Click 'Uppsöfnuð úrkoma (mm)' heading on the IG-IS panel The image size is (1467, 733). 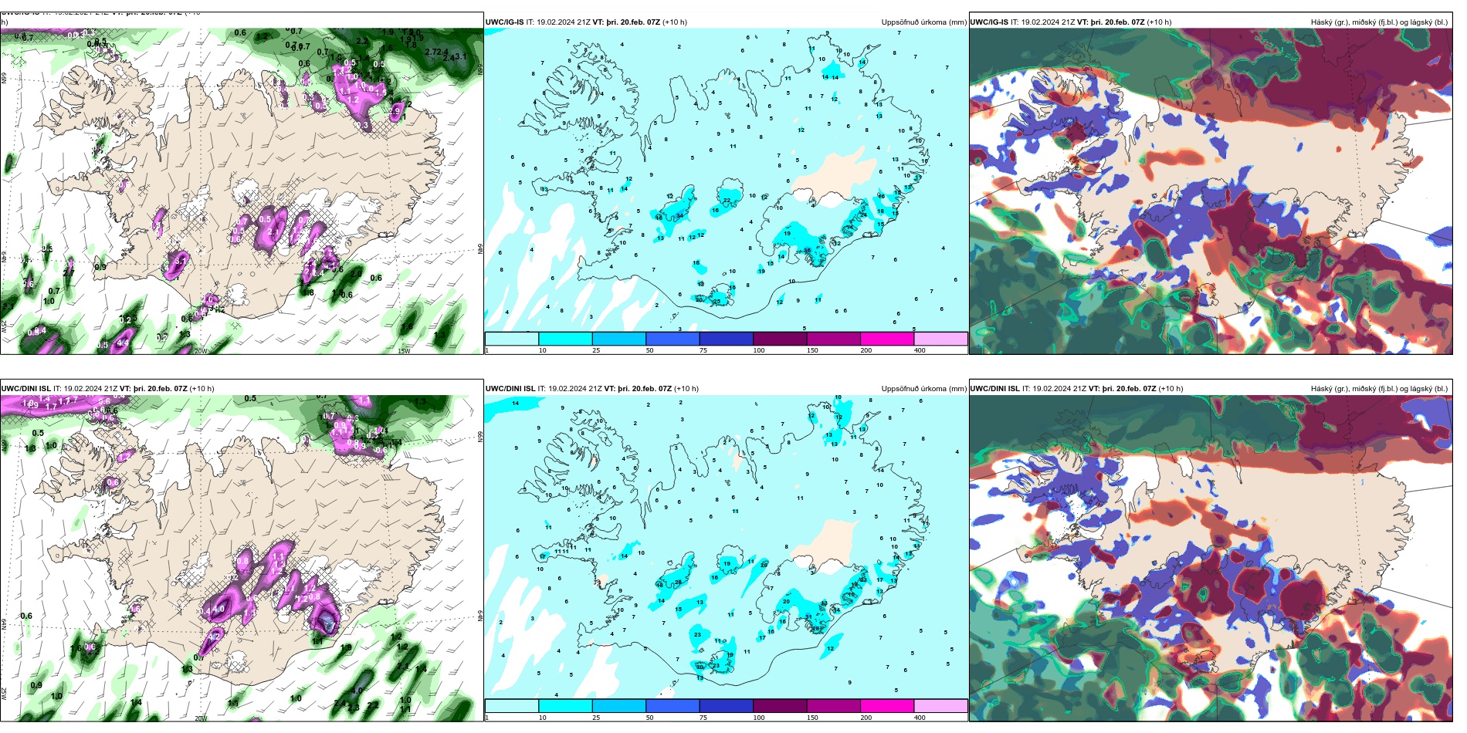(923, 22)
